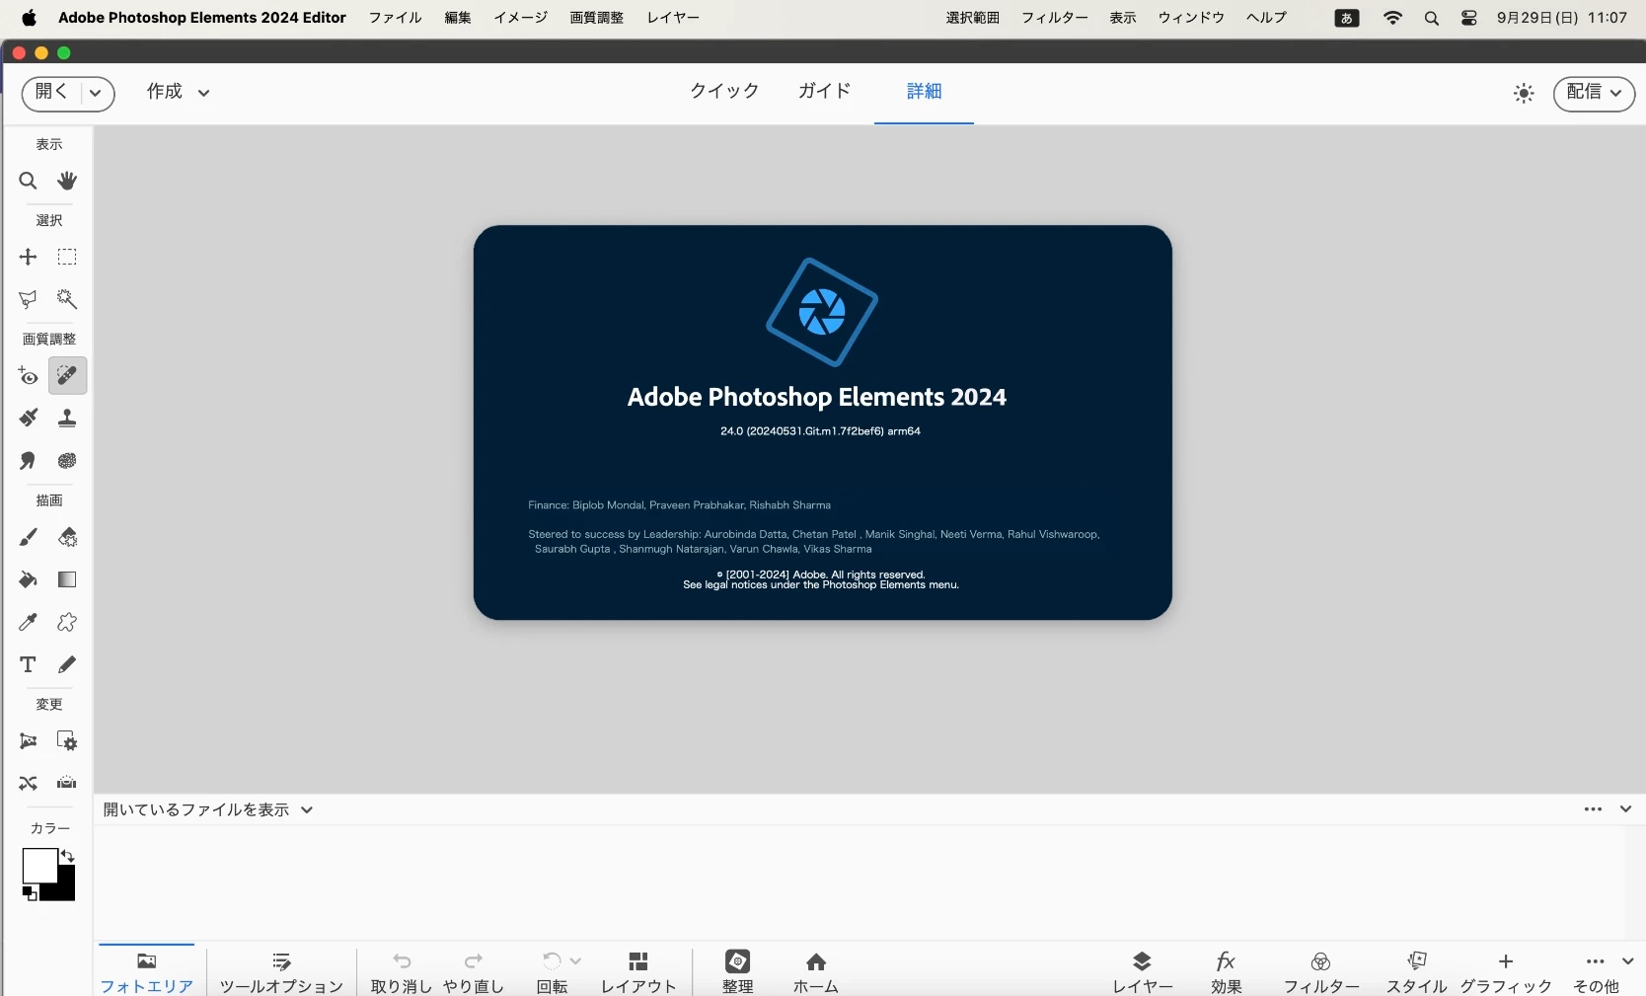Open the 回転 rotate options arrow
This screenshot has height=996, width=1646.
tap(575, 960)
